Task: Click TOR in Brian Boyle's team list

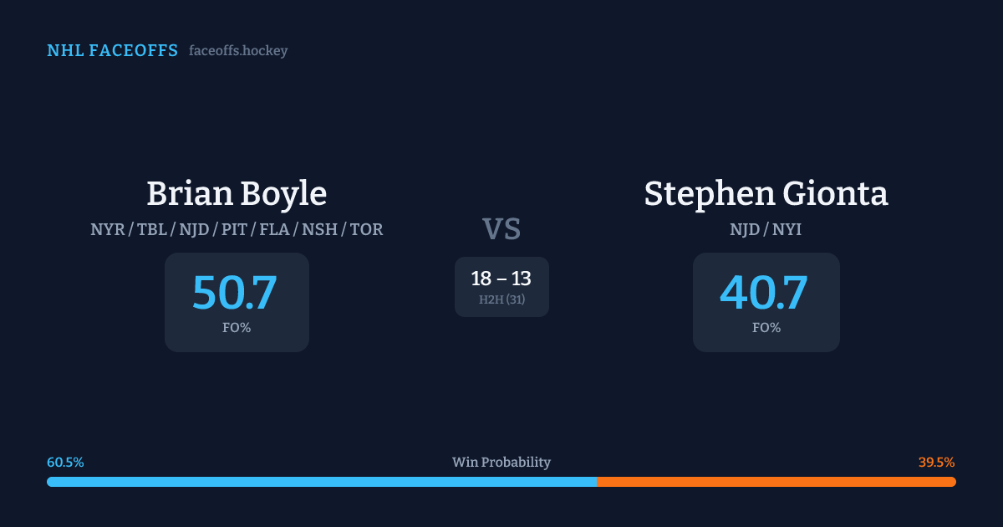Action: [366, 229]
